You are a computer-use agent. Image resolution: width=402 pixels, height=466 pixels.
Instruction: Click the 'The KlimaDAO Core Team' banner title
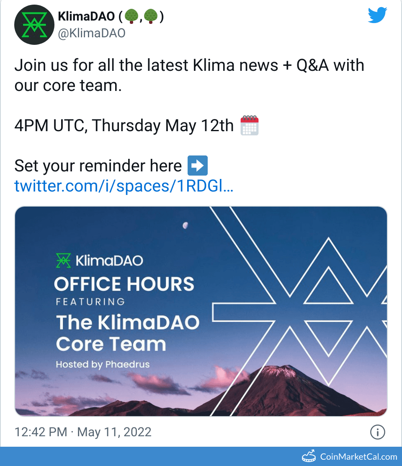127,333
